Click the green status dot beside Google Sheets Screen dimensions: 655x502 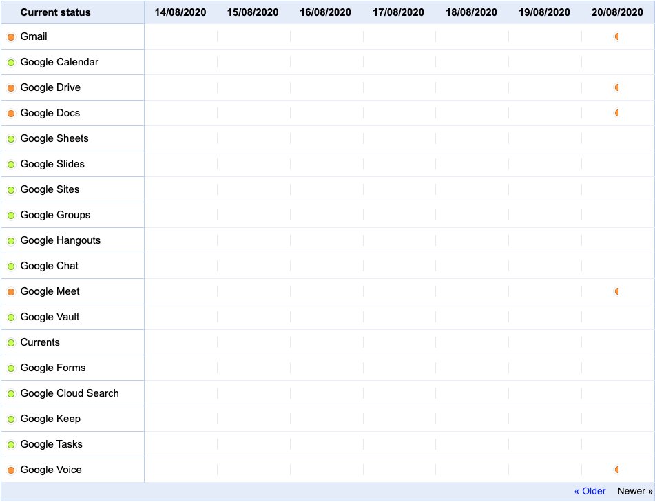coord(11,139)
